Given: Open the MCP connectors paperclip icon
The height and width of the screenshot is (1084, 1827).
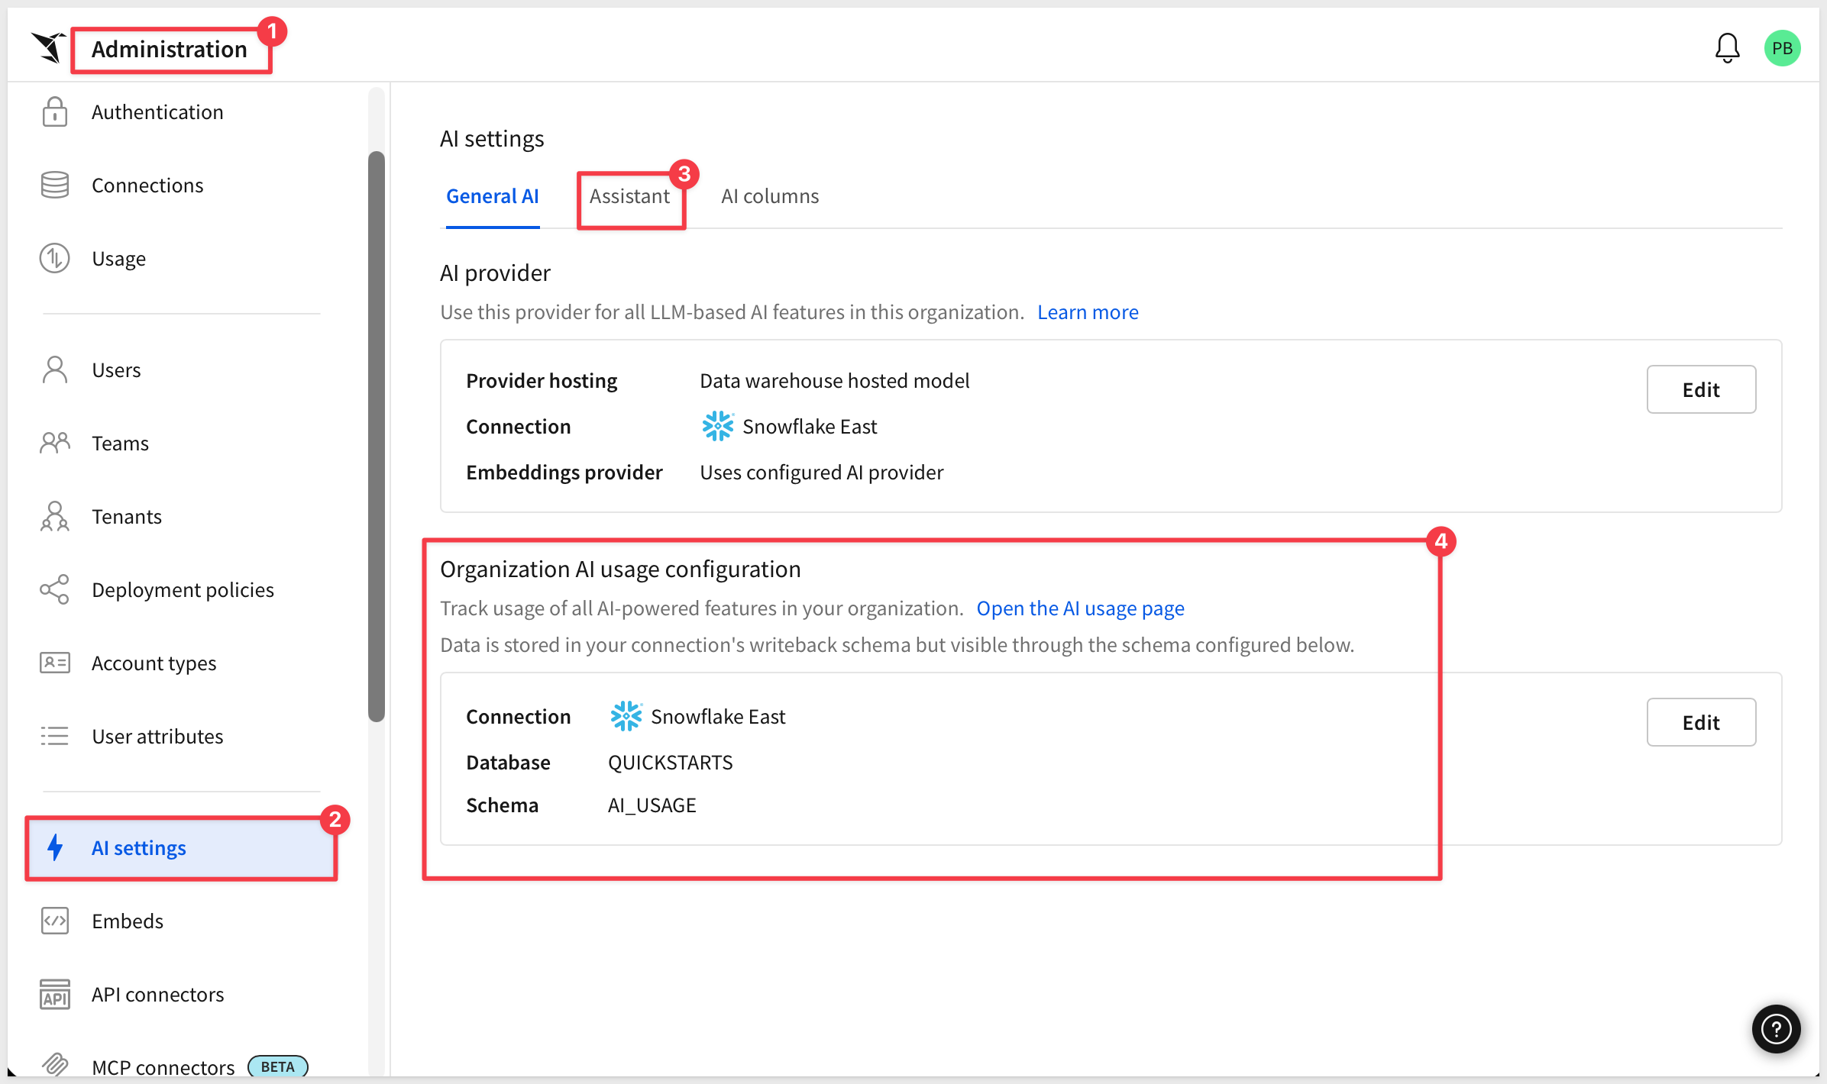Looking at the screenshot, I should click(55, 1064).
